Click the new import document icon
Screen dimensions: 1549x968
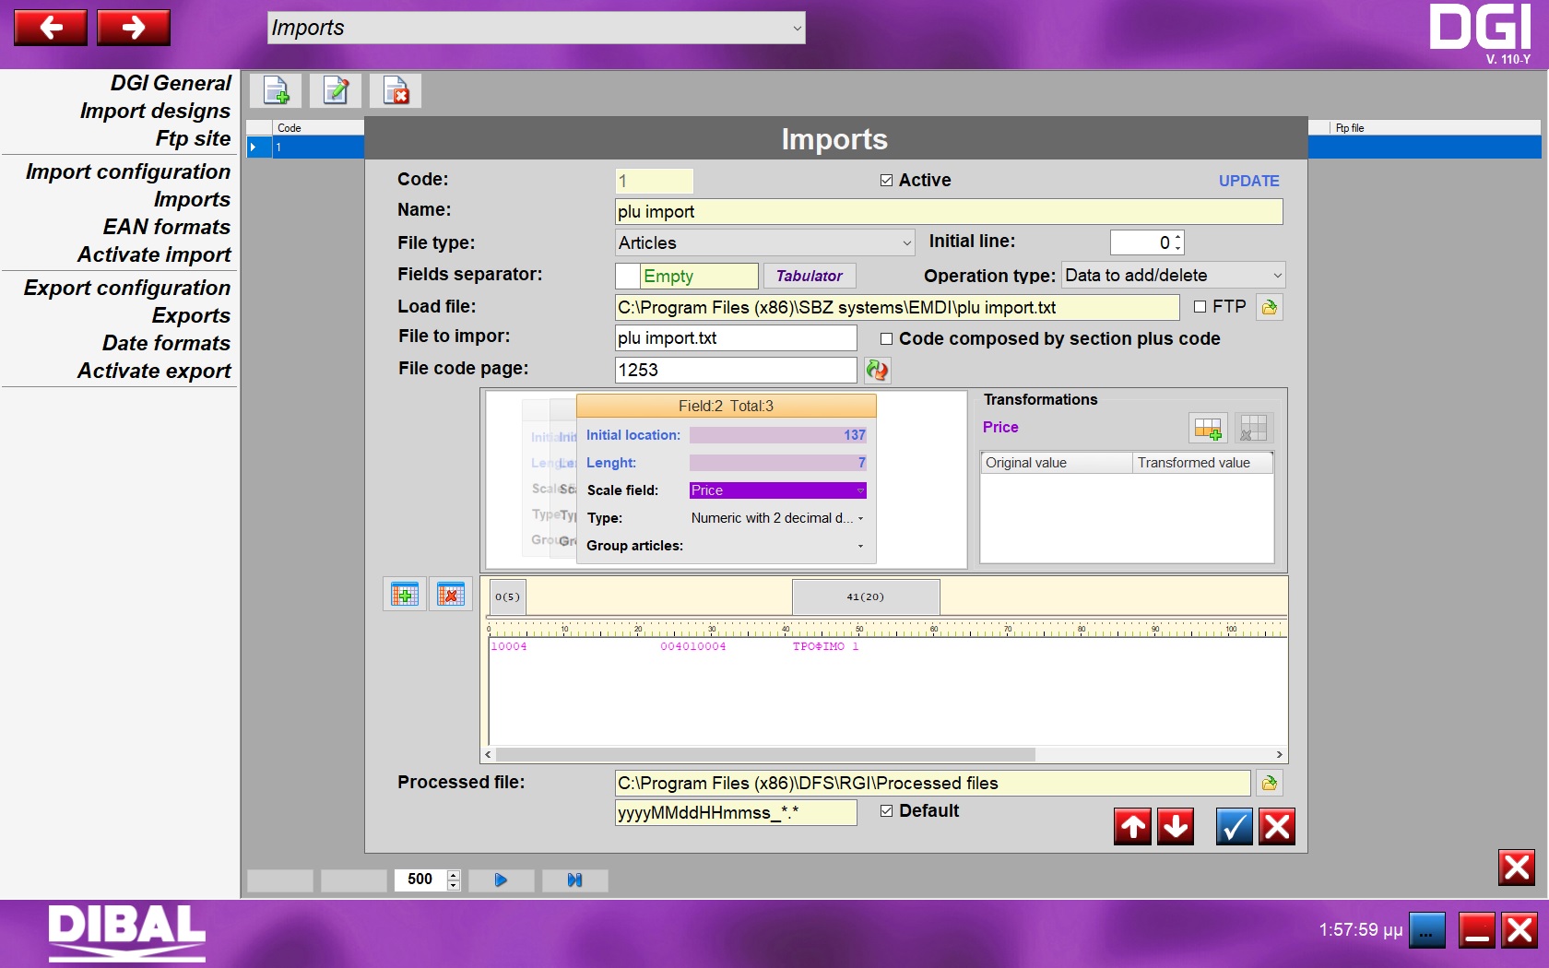coord(276,90)
